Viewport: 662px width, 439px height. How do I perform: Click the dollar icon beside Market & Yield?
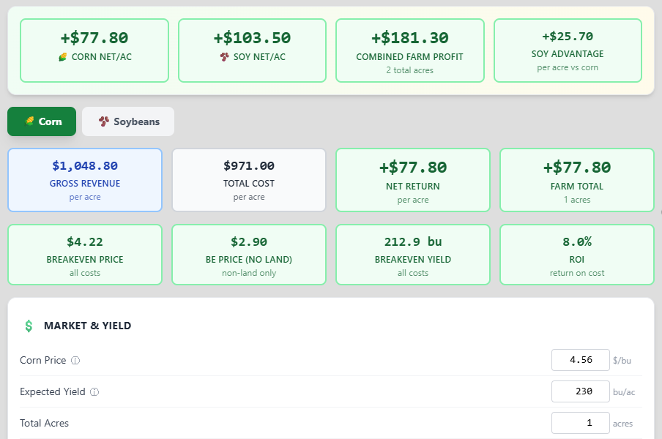pyautogui.click(x=29, y=326)
